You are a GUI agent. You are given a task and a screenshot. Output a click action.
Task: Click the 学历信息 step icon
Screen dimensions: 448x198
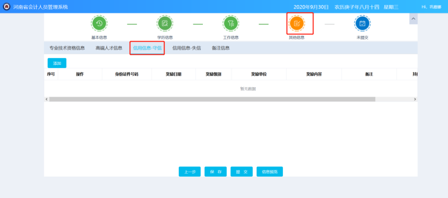pyautogui.click(x=165, y=24)
